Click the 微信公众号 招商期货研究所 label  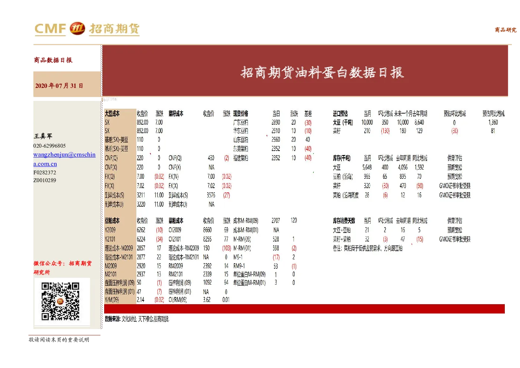coord(63,268)
